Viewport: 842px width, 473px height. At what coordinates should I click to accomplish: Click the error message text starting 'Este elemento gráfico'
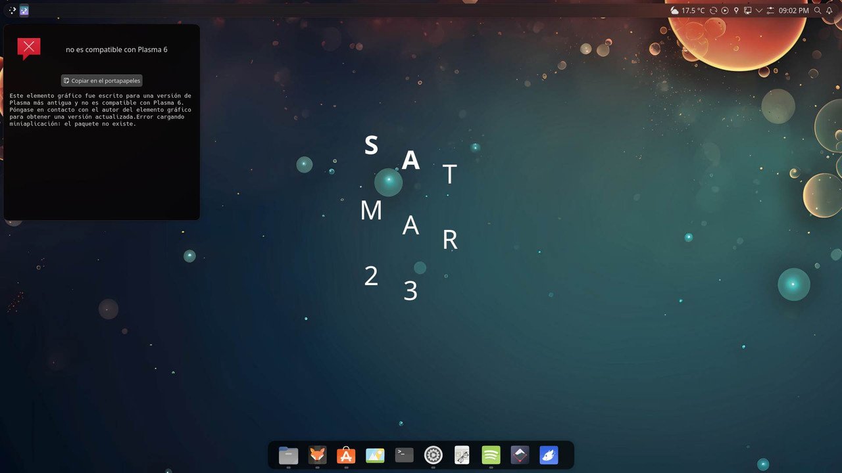(101, 110)
